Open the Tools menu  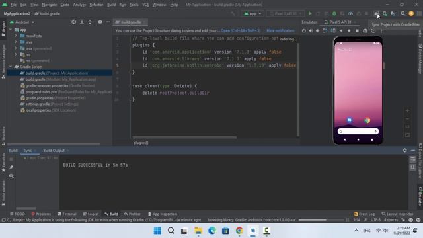click(x=134, y=5)
